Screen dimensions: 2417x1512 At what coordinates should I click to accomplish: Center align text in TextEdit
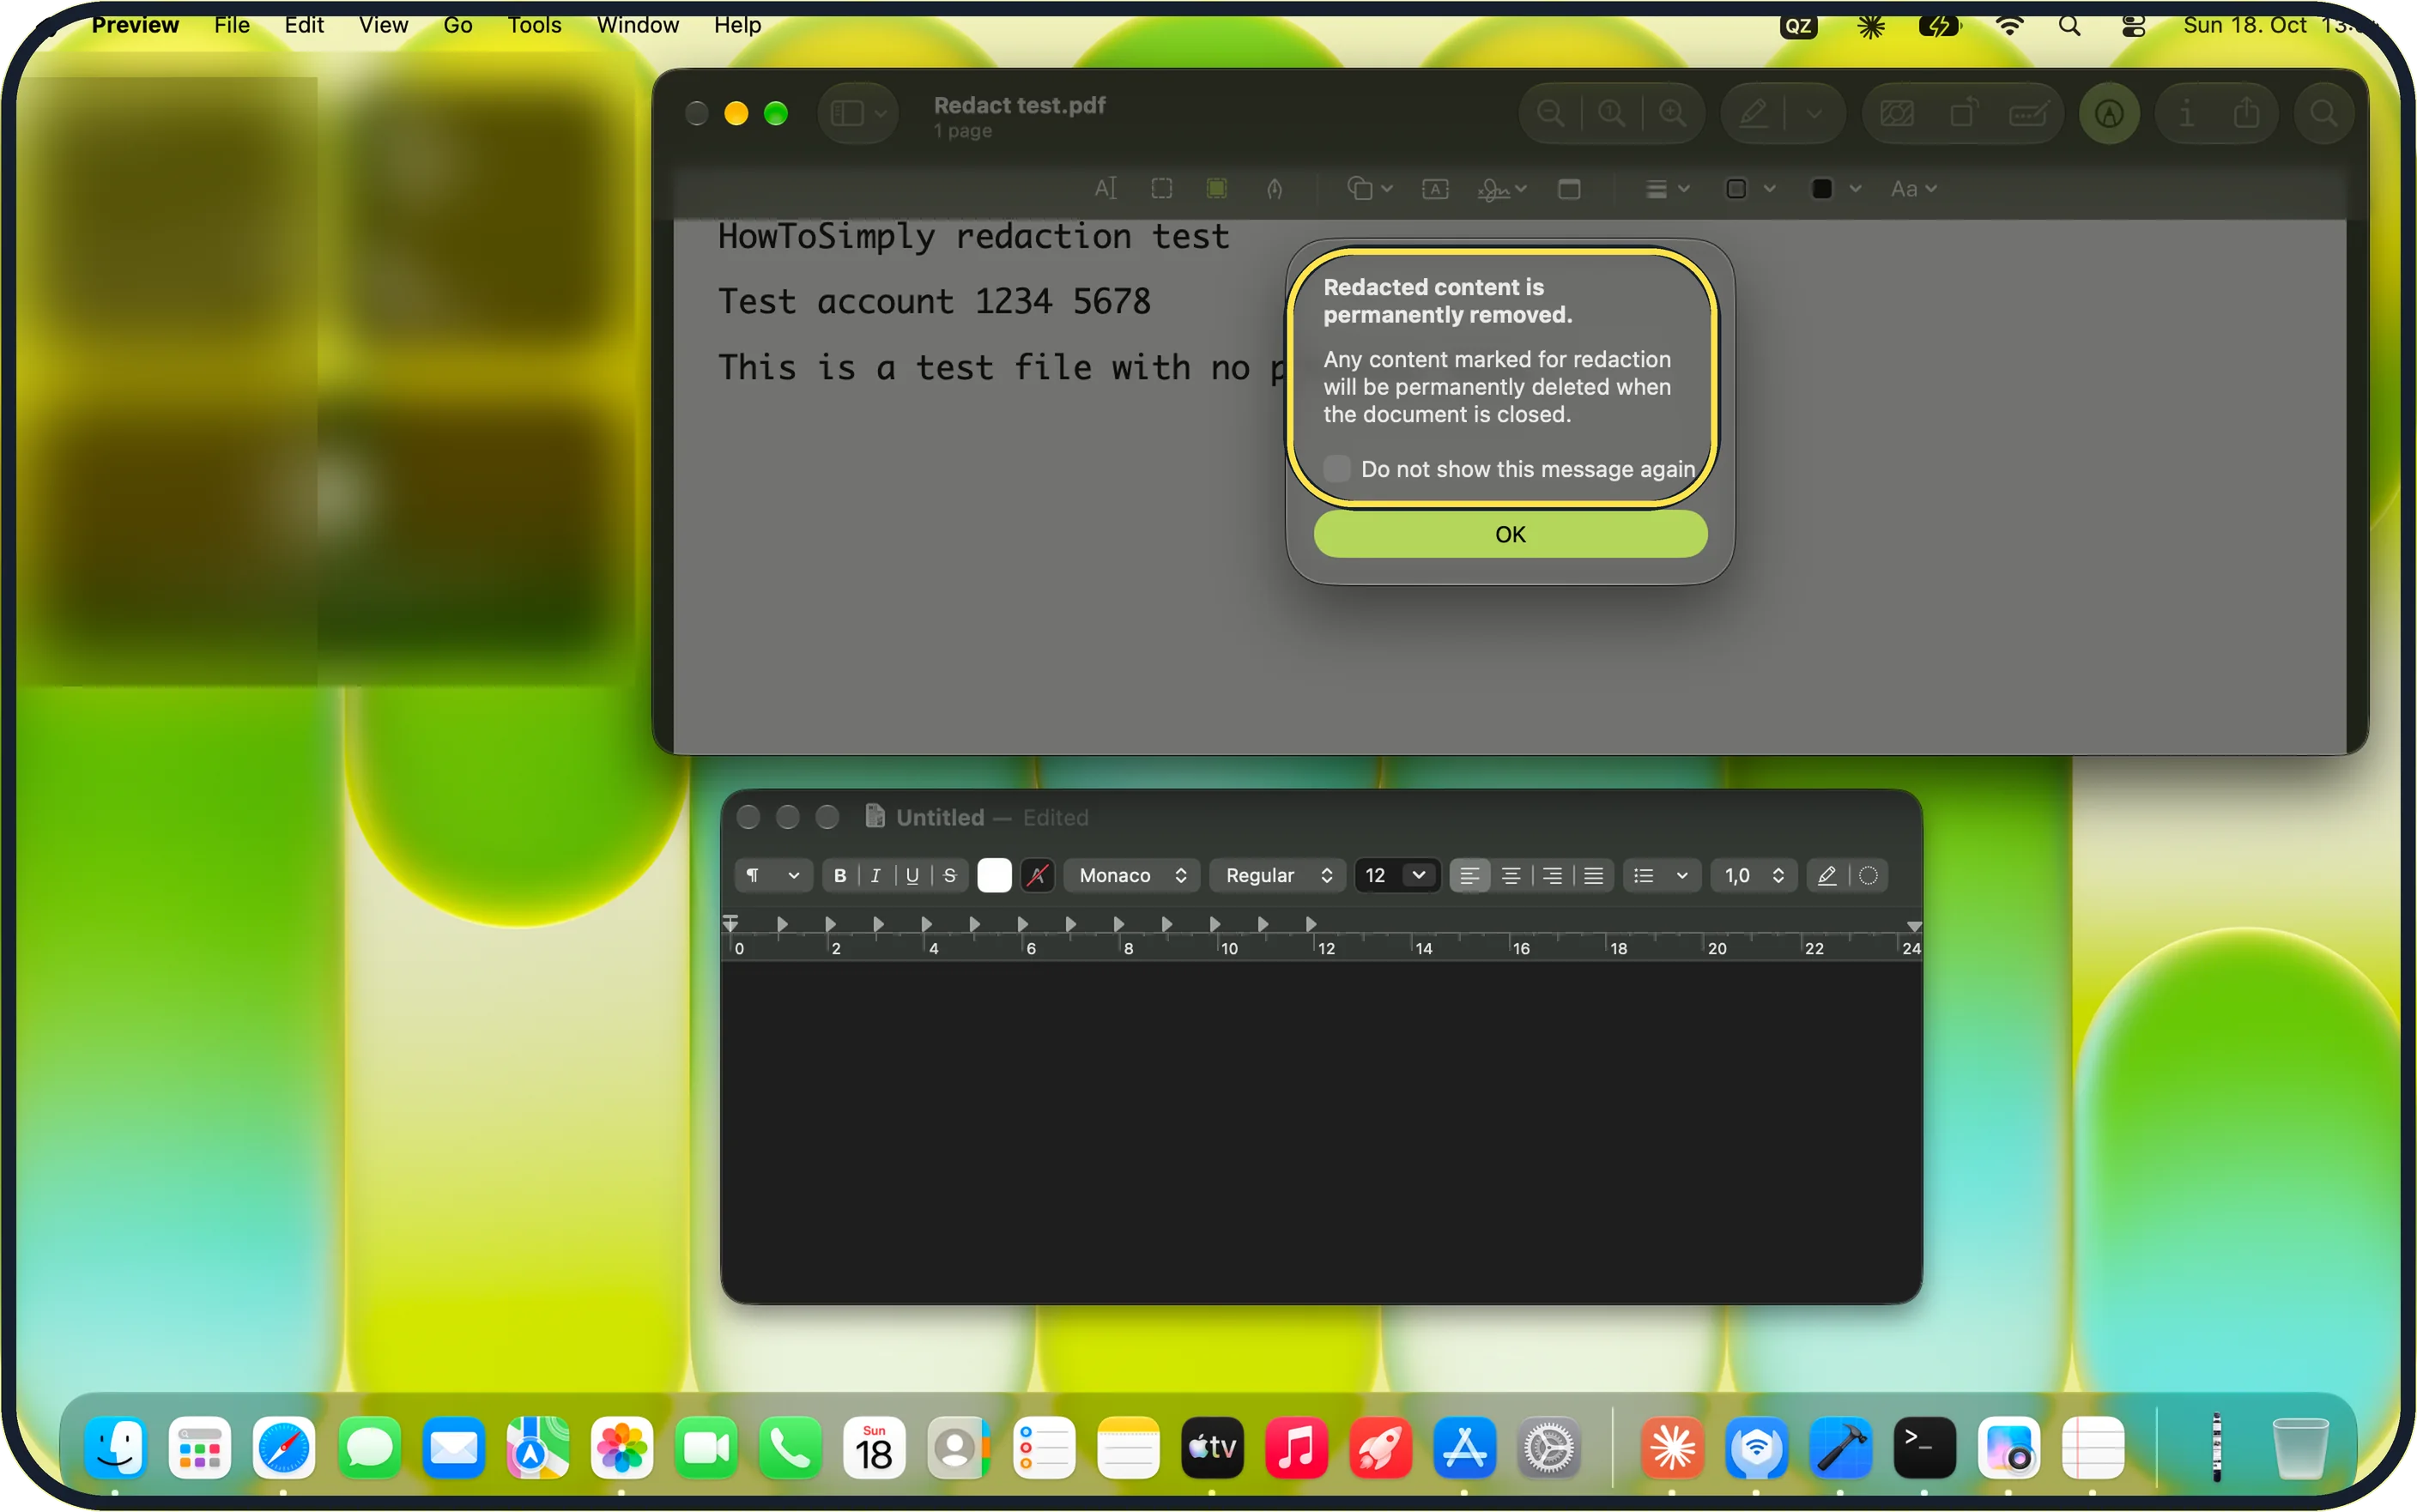pos(1510,875)
